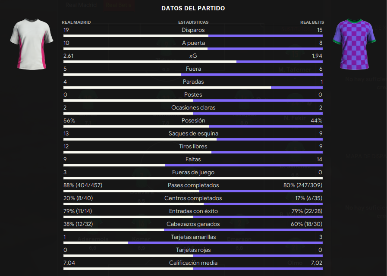Select the dimmed Real Betis tab
The height and width of the screenshot is (276, 387).
click(119, 5)
